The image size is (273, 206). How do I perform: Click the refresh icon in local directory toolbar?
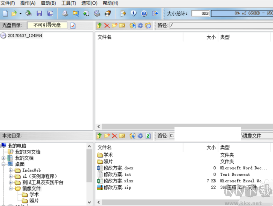click(148, 136)
